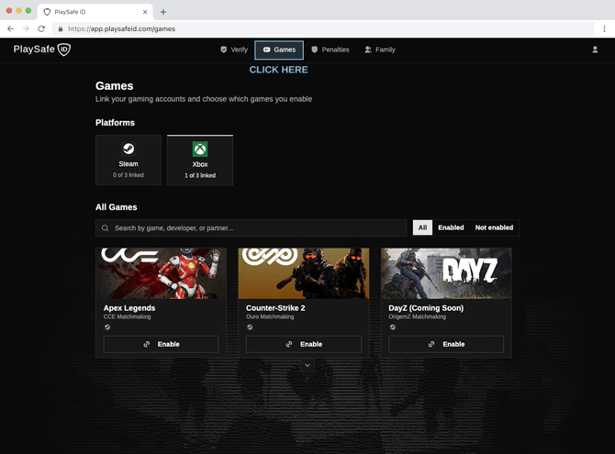The width and height of the screenshot is (615, 454).
Task: Open the Family navigation tab
Action: pos(380,50)
